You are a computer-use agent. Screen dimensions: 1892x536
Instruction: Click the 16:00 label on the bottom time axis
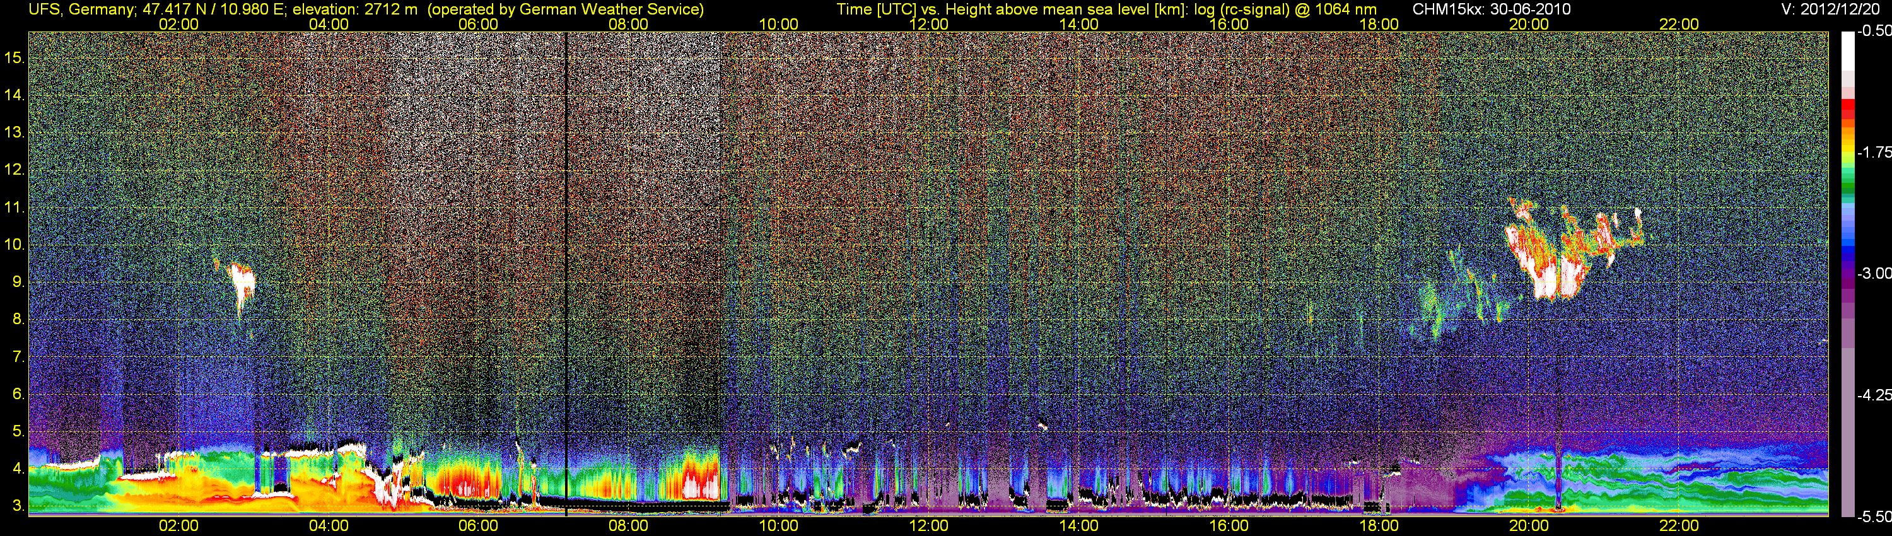[x=1229, y=526]
